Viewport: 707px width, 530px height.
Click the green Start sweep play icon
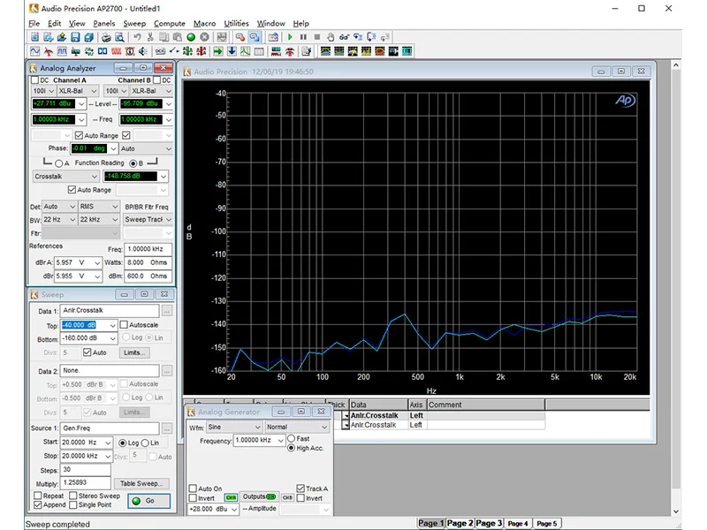click(x=290, y=37)
